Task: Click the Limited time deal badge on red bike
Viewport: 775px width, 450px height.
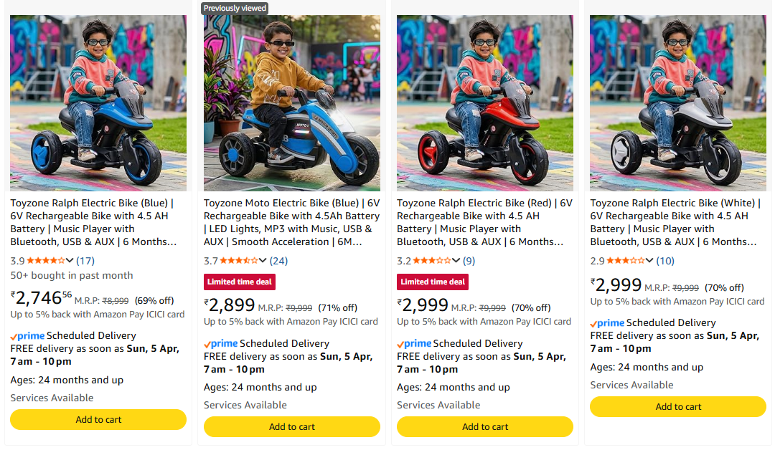Action: coord(433,282)
